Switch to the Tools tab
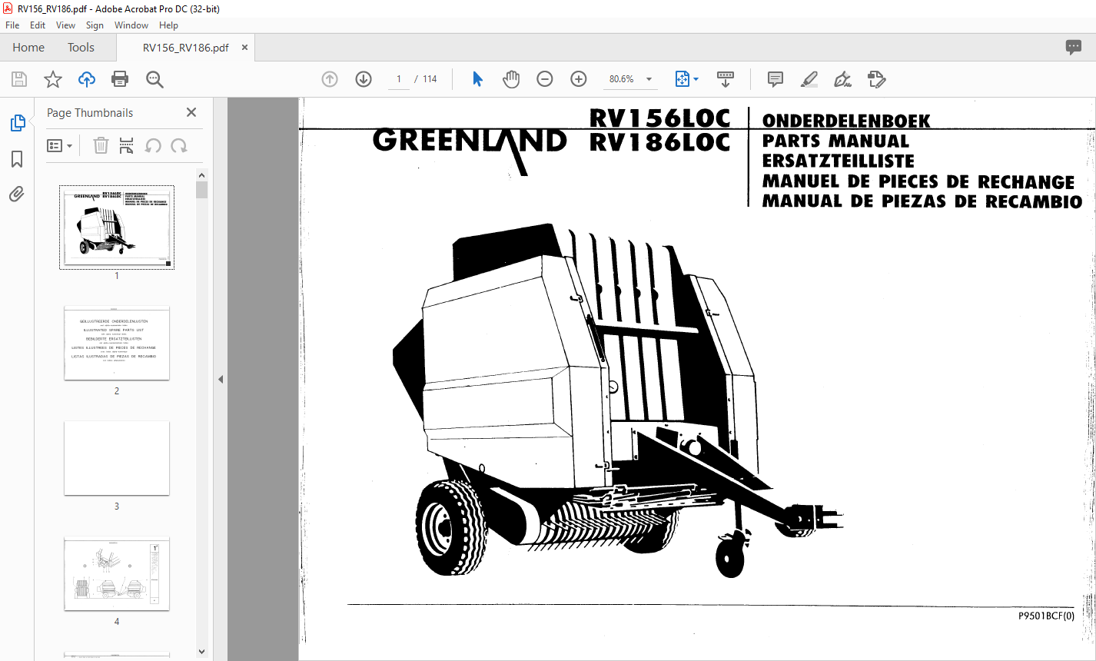 81,48
